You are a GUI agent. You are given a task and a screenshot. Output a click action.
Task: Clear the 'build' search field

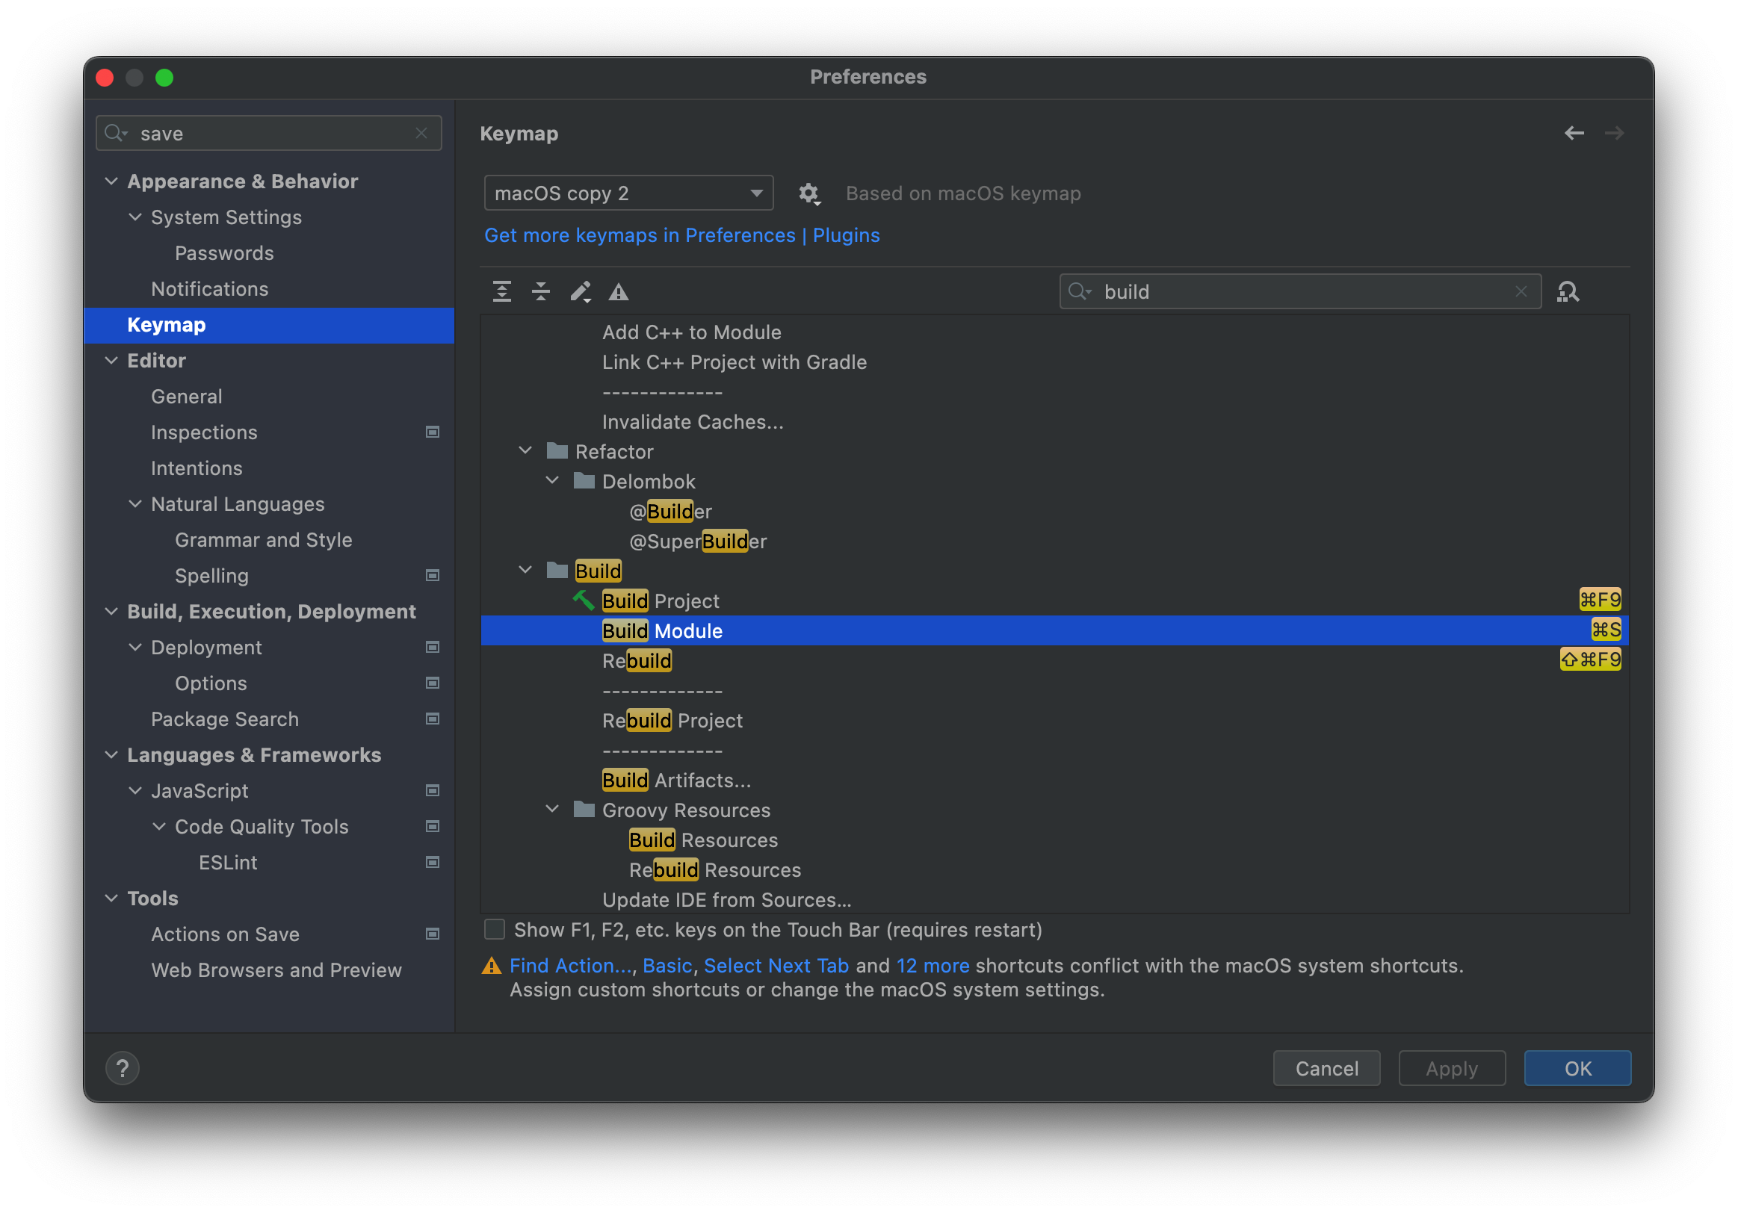[x=1521, y=291]
